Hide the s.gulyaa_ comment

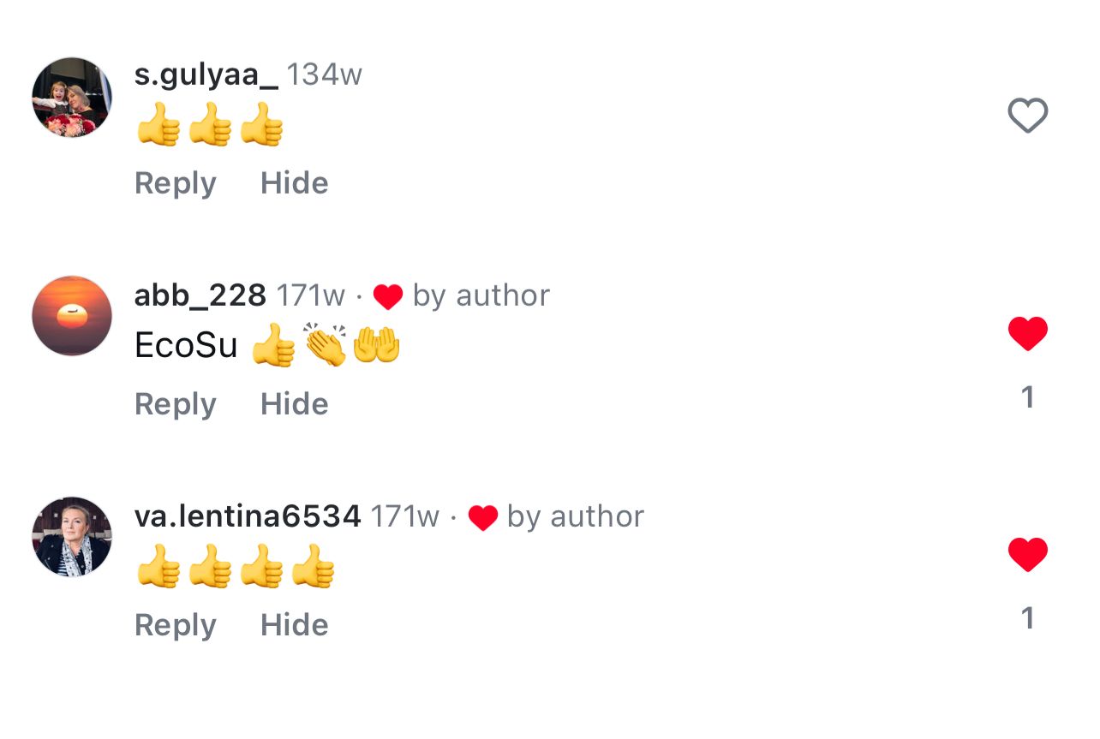click(294, 183)
